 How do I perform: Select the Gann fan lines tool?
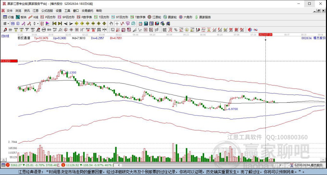118,30
